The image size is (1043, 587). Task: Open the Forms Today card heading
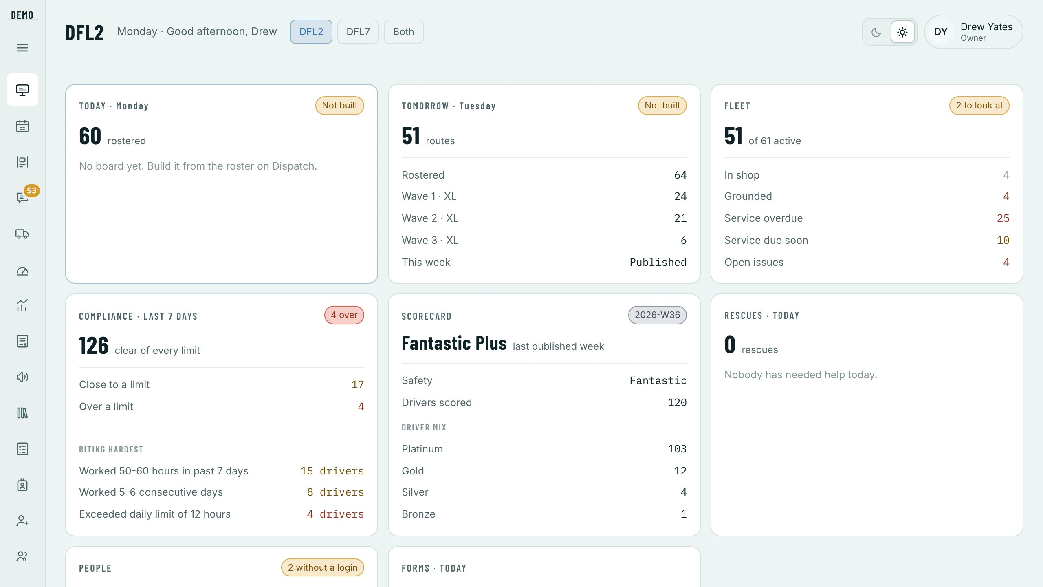pyautogui.click(x=434, y=568)
